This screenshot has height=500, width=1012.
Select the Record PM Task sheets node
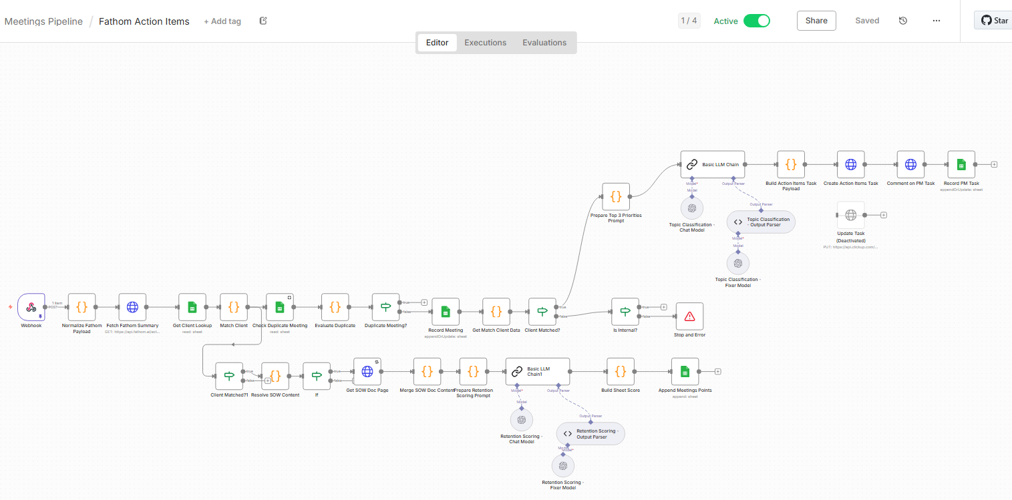click(x=961, y=164)
